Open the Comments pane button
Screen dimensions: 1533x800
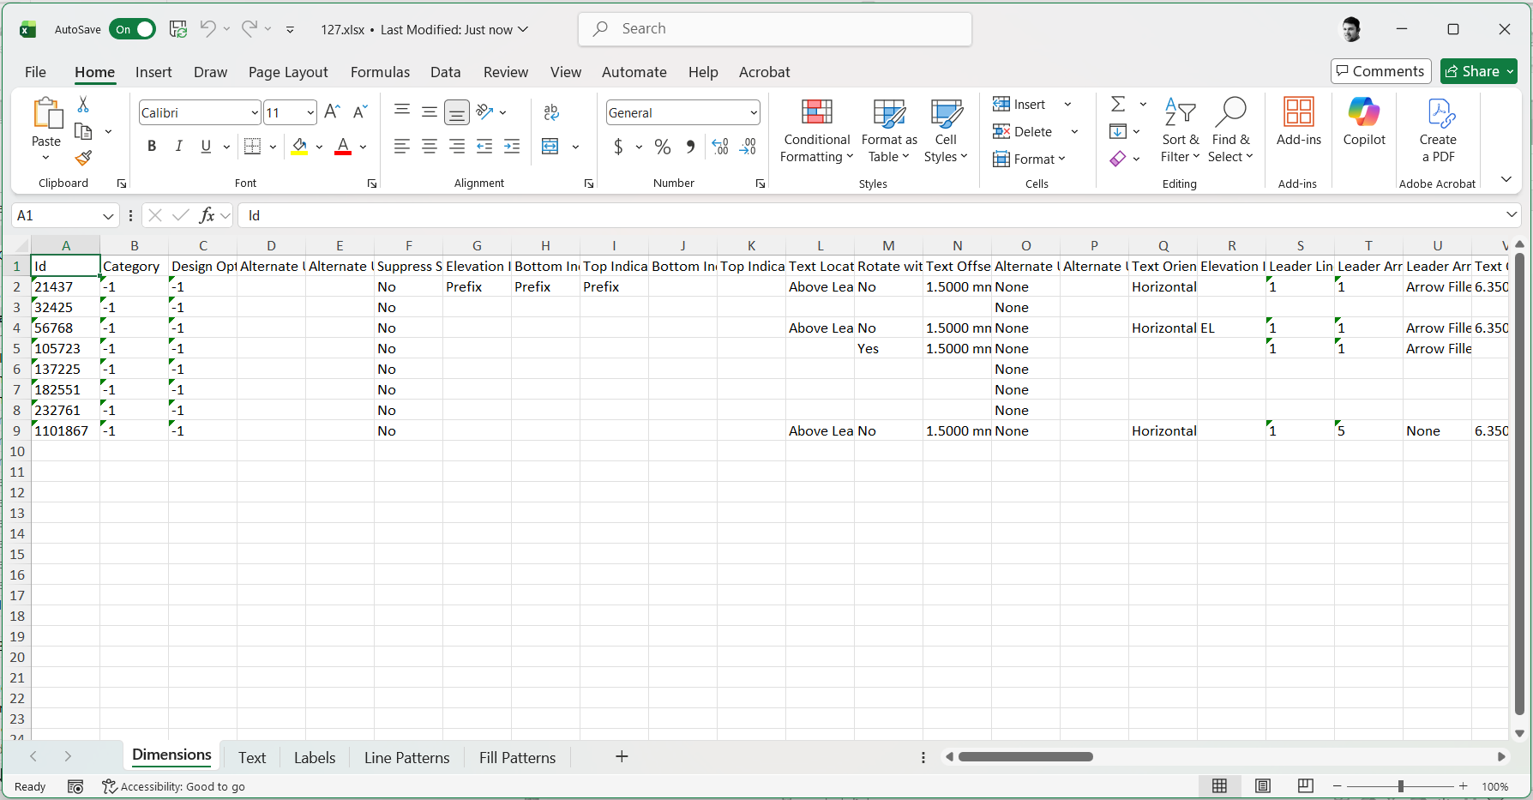click(1380, 71)
